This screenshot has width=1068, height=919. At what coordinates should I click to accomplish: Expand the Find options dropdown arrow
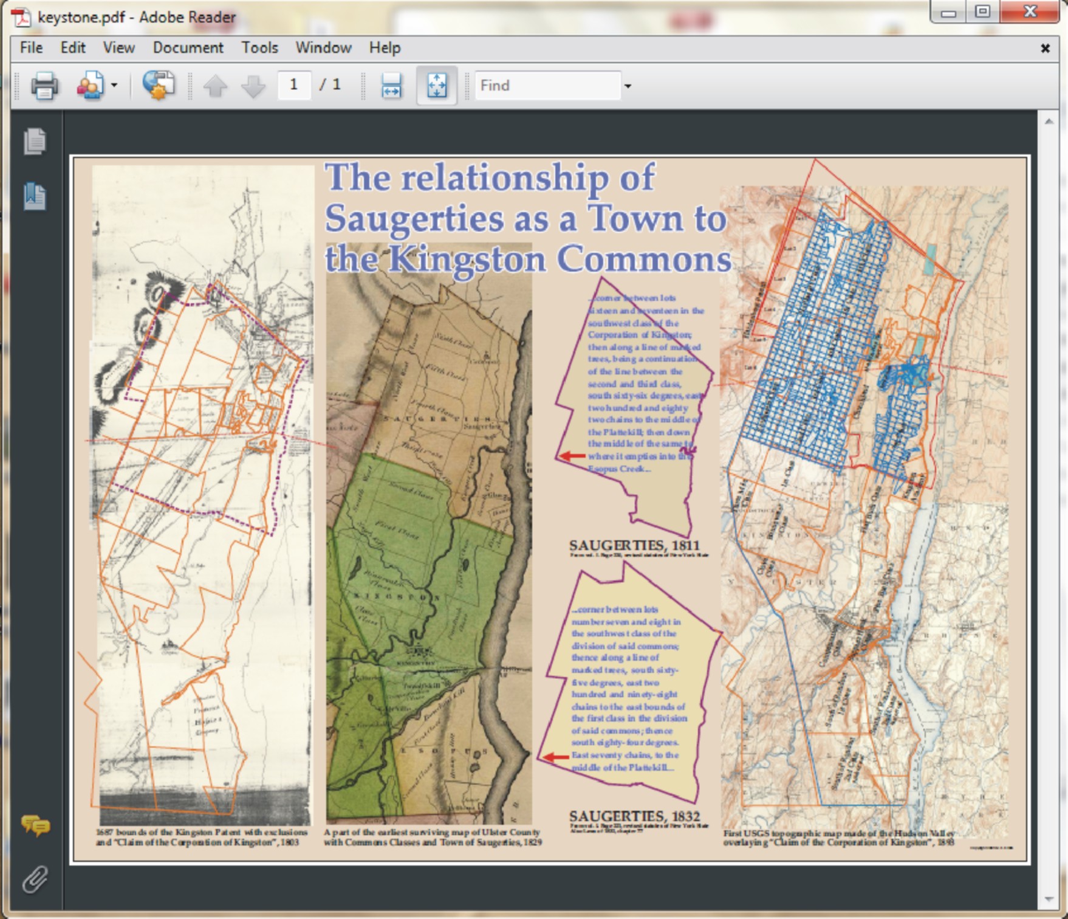point(628,86)
